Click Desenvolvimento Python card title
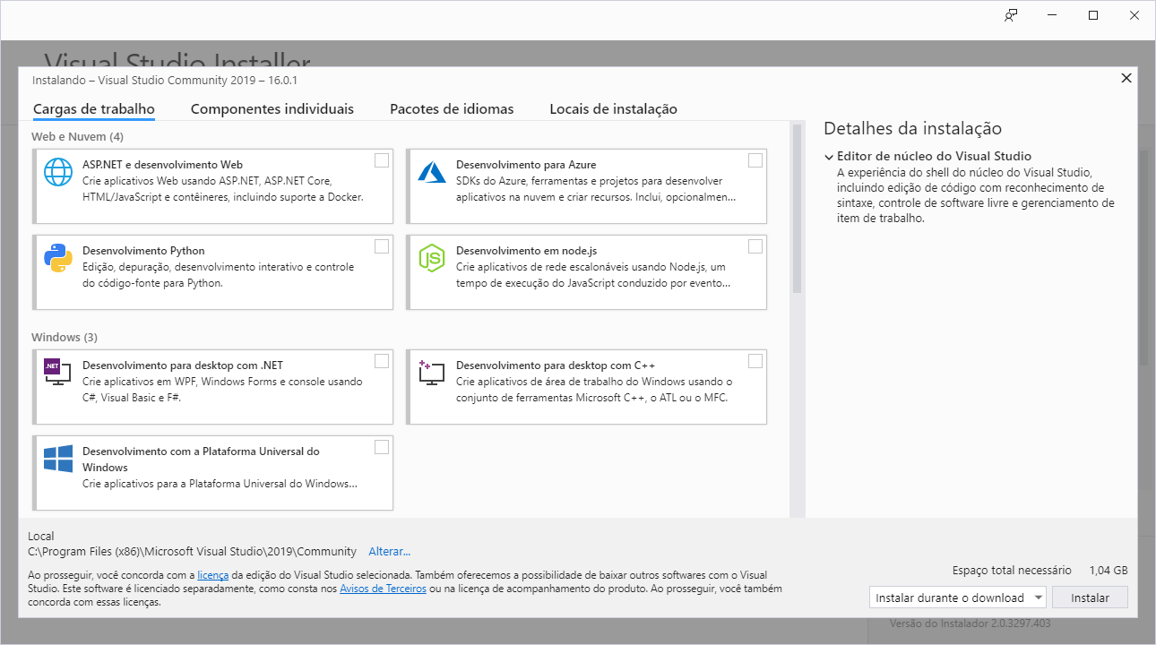 pyautogui.click(x=143, y=251)
